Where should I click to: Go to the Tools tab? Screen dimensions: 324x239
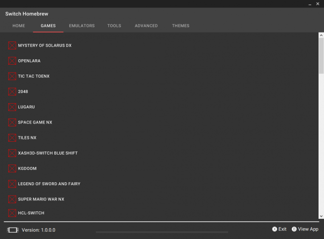(114, 26)
